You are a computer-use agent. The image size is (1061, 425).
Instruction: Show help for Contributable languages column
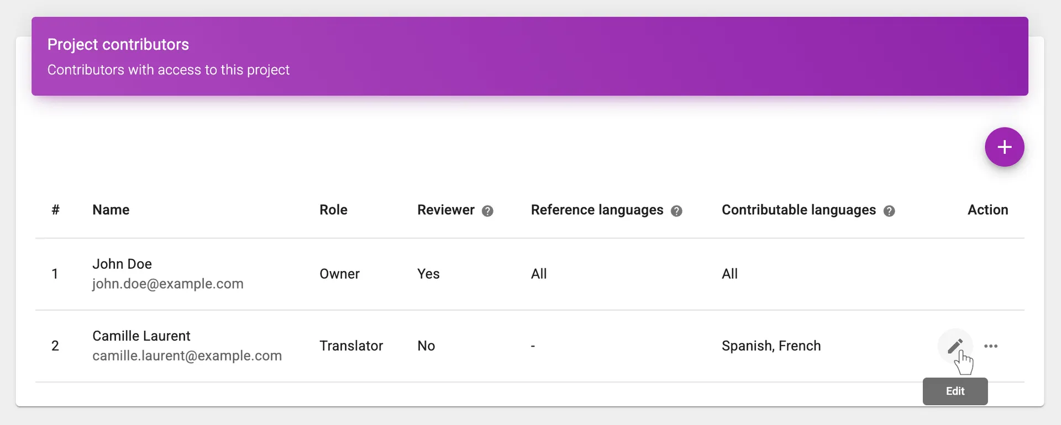(x=889, y=211)
